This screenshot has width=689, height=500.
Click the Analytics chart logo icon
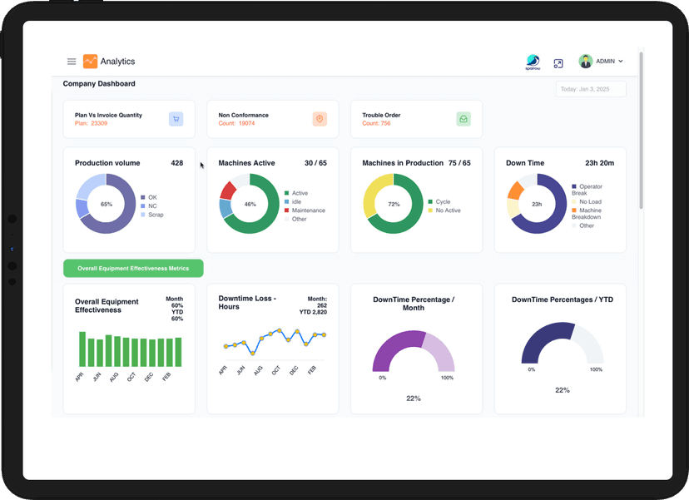coord(90,61)
